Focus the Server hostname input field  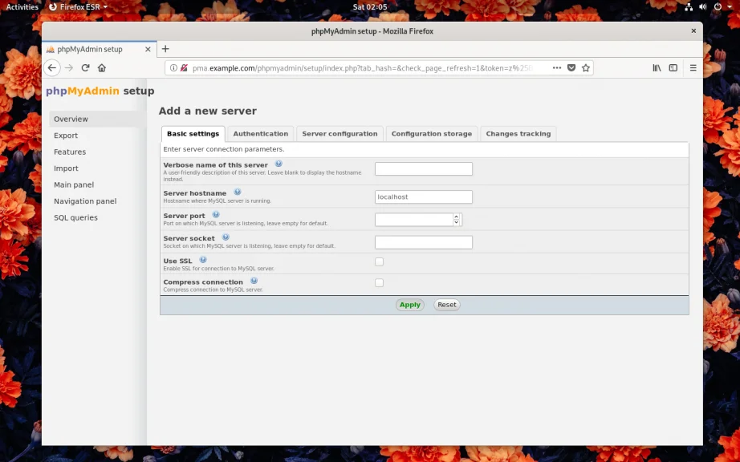423,197
